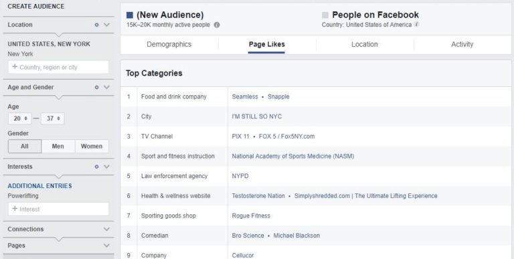Click the gray People on Facebook square

(x=325, y=15)
